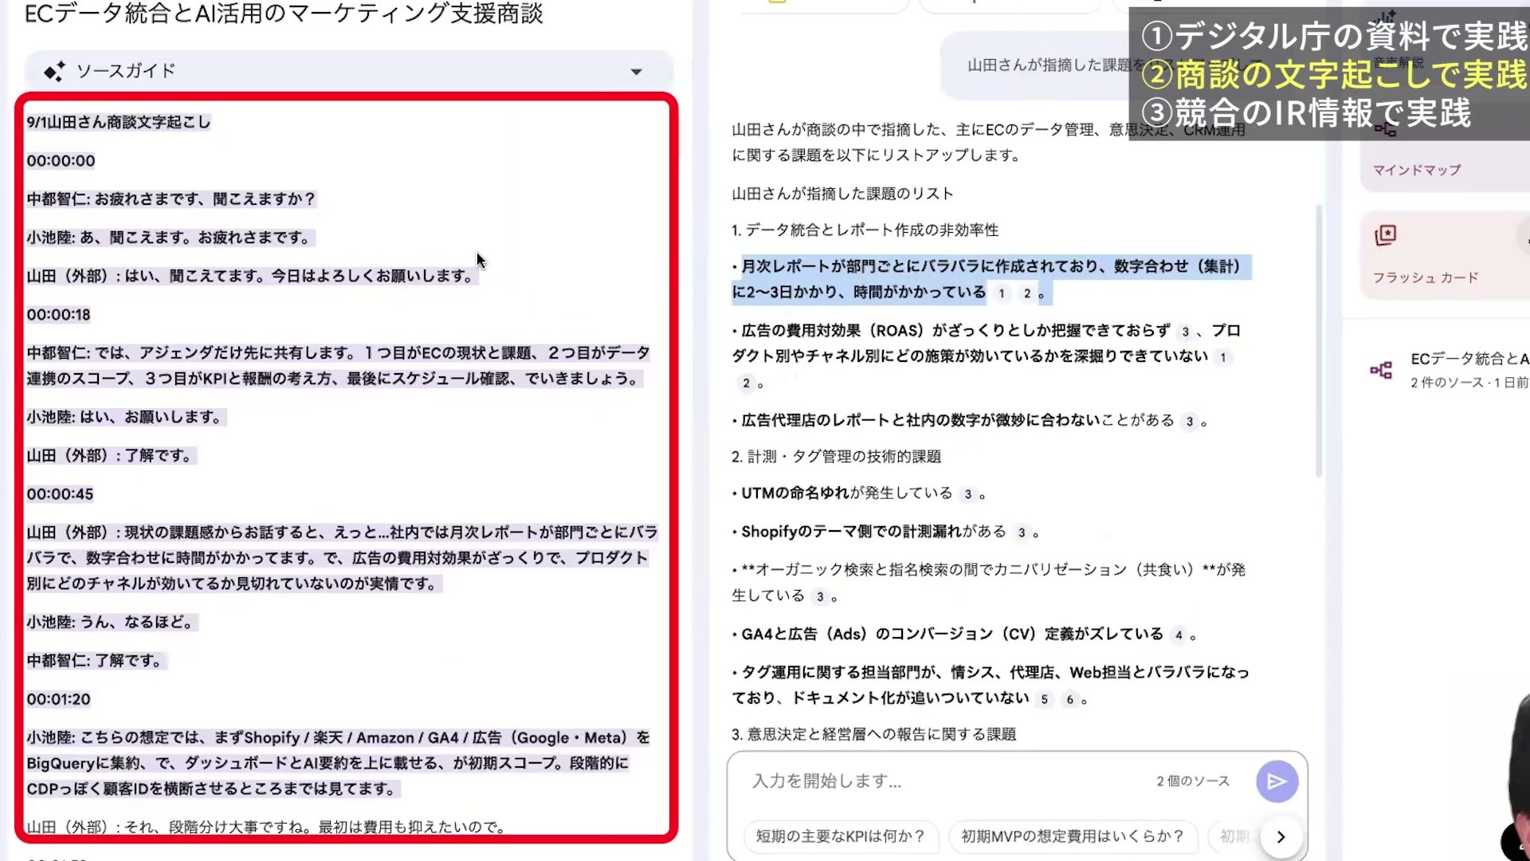The height and width of the screenshot is (861, 1530).
Task: Click timestamp 00:00:18 in transcript
Action: click(x=58, y=315)
